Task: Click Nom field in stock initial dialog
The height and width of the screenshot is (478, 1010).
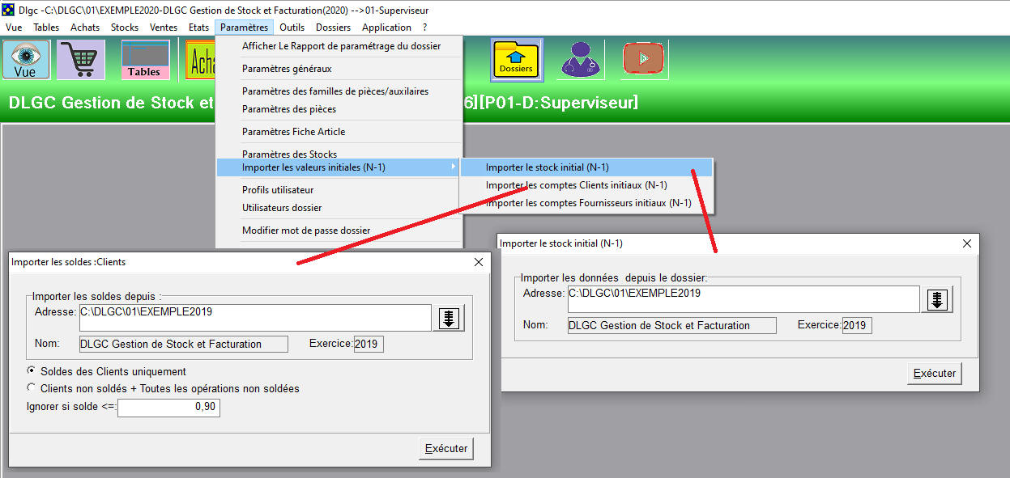Action: point(671,325)
